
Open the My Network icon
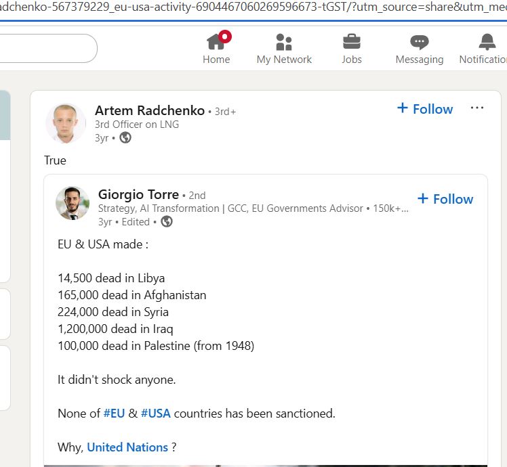(x=284, y=42)
